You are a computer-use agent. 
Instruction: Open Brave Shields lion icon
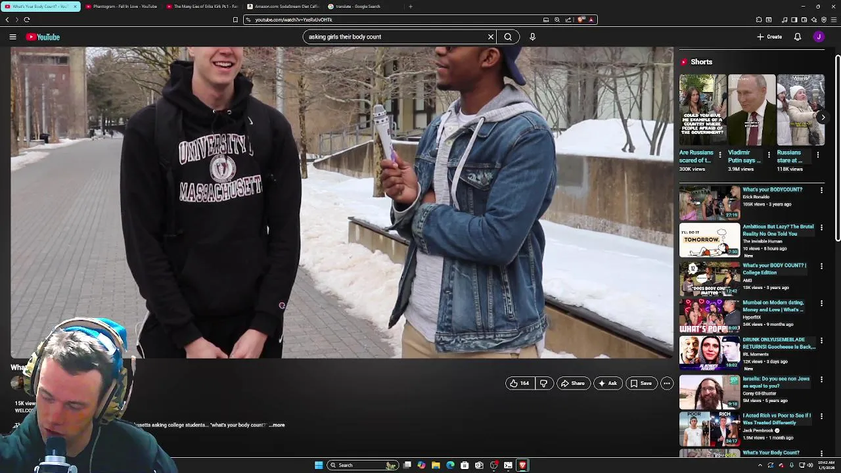(x=581, y=20)
